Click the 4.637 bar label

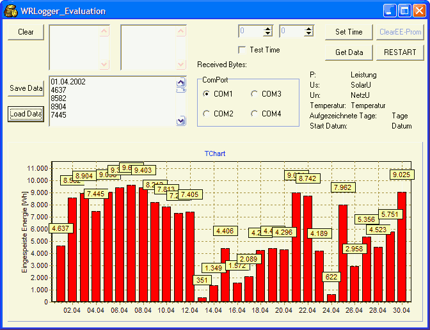click(x=61, y=228)
